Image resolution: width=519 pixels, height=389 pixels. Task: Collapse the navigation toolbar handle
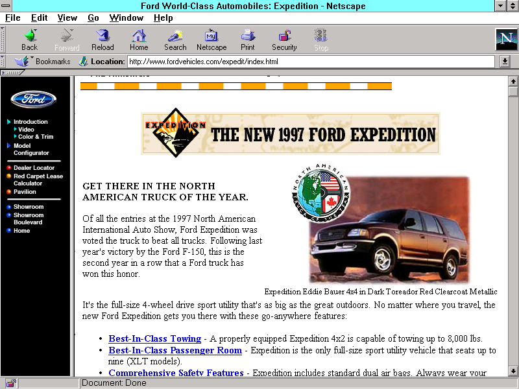(3, 40)
